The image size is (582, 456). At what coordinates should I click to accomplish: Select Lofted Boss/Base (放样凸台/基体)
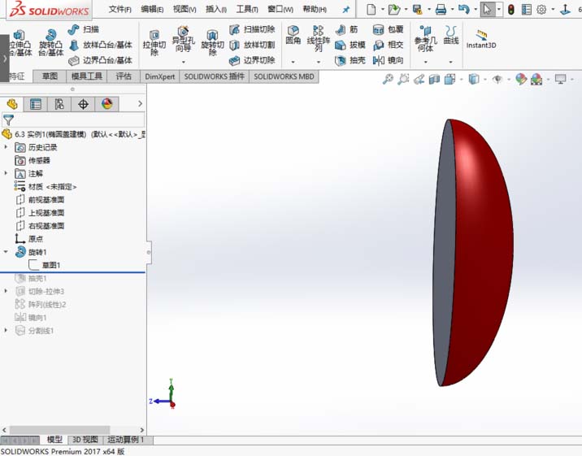101,45
